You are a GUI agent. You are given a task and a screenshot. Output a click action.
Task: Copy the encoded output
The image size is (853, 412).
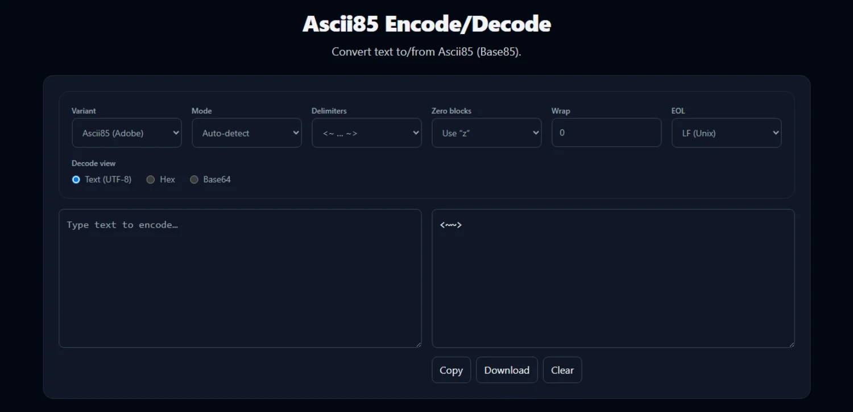tap(450, 370)
